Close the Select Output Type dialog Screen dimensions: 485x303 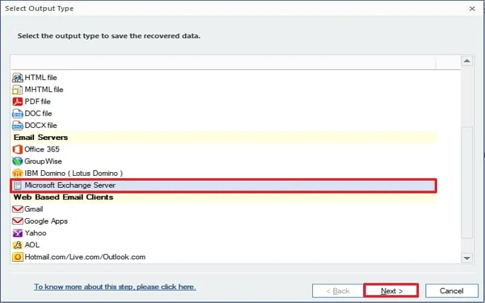[x=472, y=8]
